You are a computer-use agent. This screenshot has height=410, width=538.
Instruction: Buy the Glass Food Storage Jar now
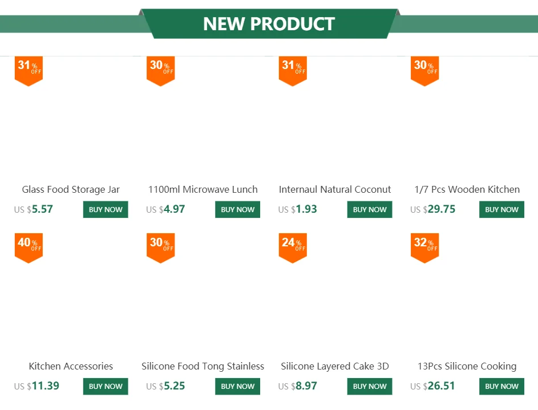106,209
